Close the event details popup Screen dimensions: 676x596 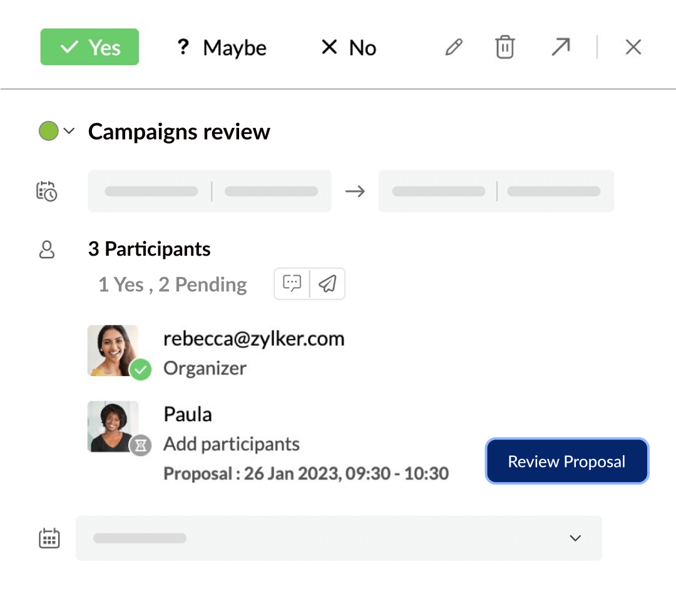633,48
